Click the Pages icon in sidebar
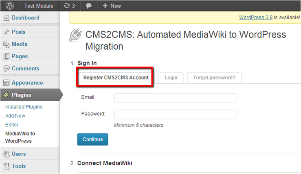 click(7, 56)
